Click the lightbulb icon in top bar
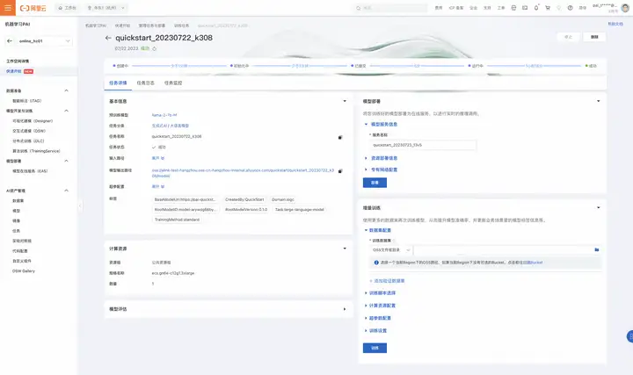Screen dimensions: 633x375 click(x=559, y=8)
